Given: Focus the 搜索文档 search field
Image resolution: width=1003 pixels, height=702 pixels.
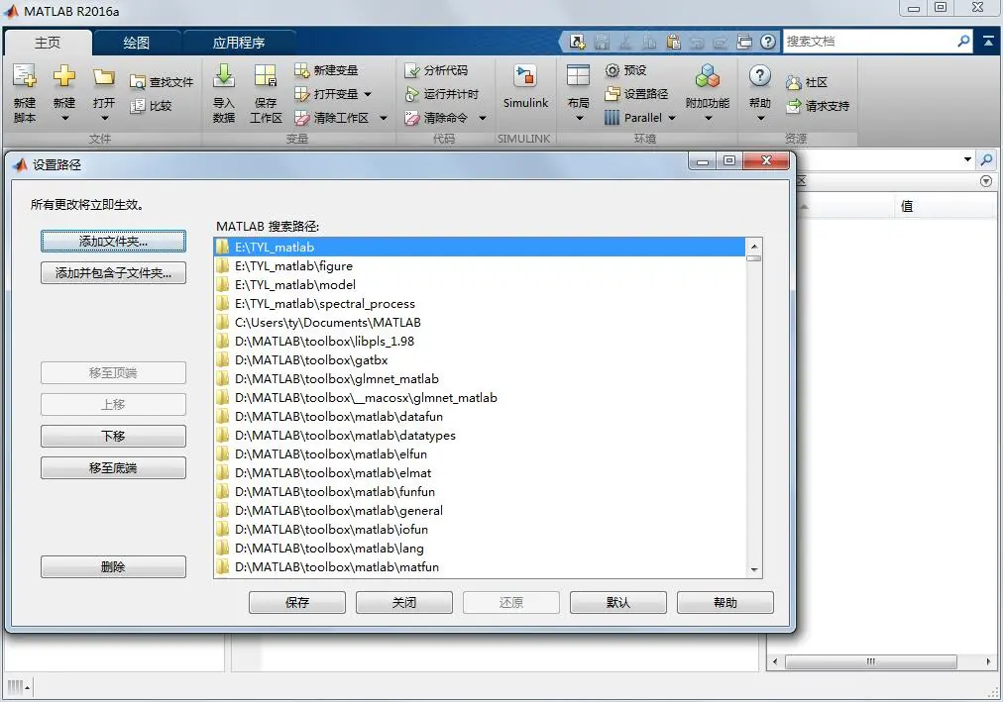Looking at the screenshot, I should coord(868,42).
